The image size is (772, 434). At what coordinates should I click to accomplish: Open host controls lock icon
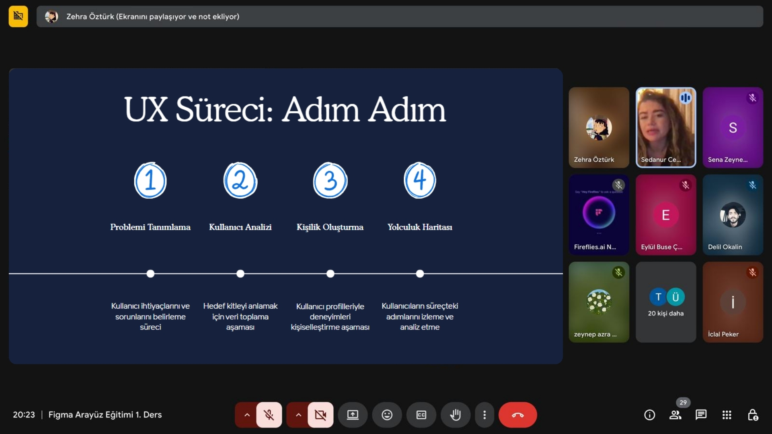752,415
